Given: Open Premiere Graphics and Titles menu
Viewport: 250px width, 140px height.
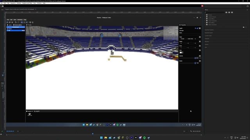Looking at the screenshot, I should (x=27, y=3).
